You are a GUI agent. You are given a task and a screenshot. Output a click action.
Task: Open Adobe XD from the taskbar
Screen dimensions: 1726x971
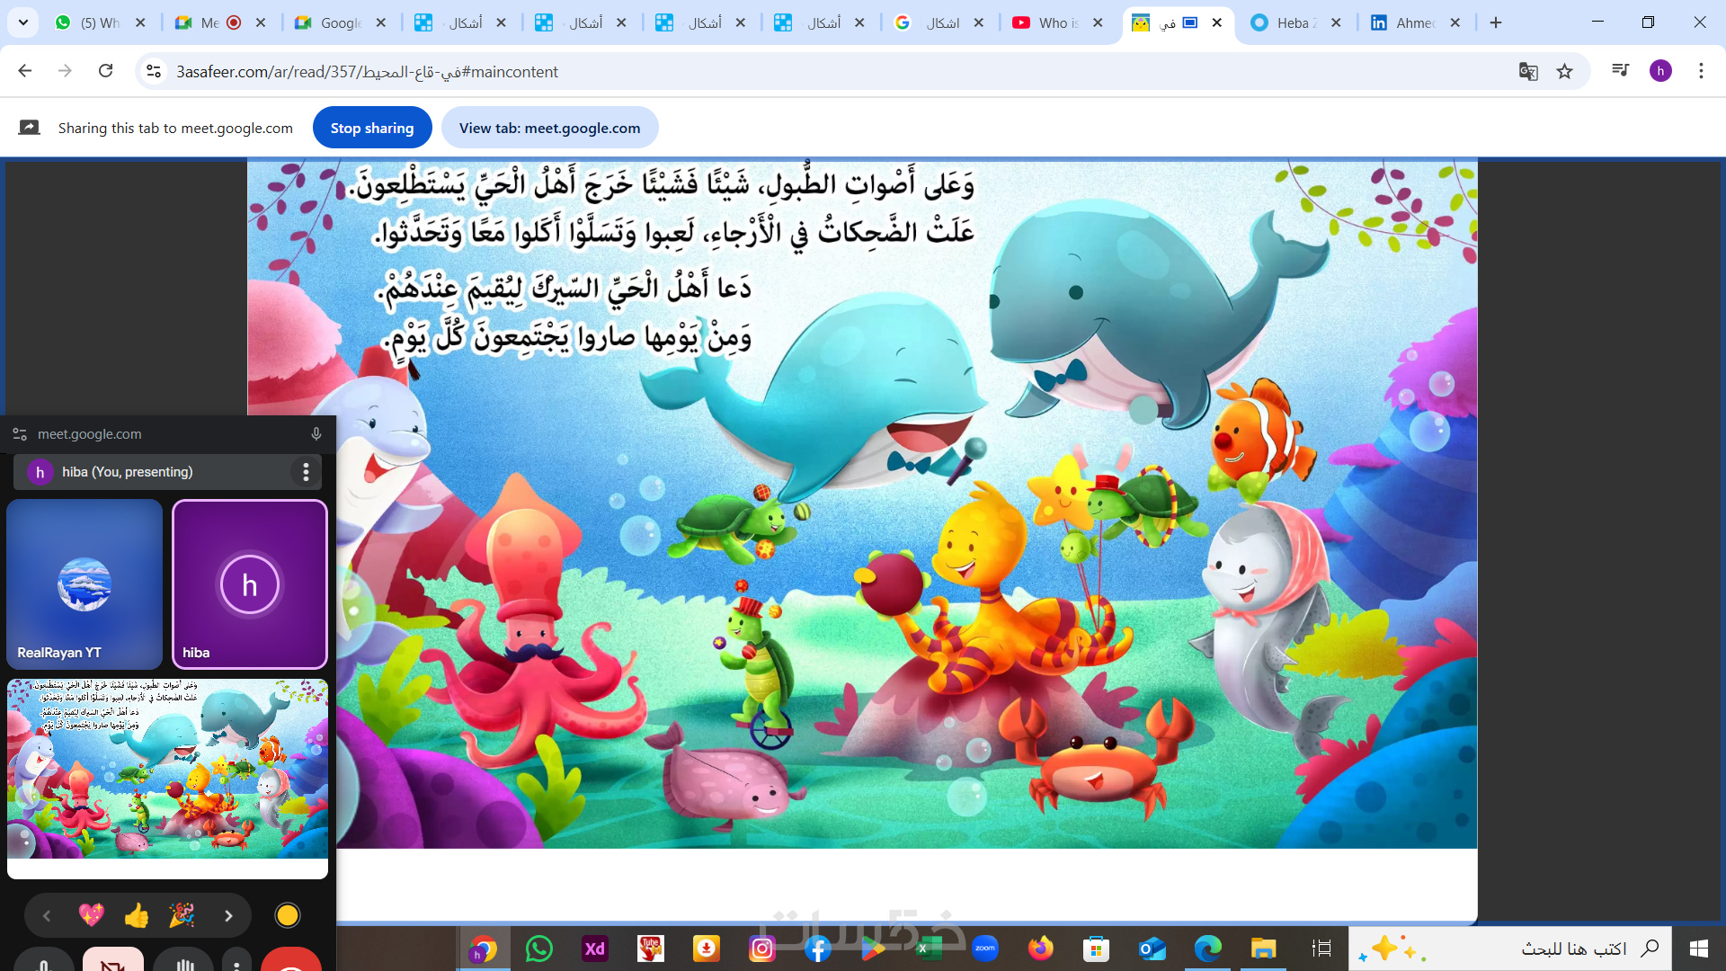[594, 949]
